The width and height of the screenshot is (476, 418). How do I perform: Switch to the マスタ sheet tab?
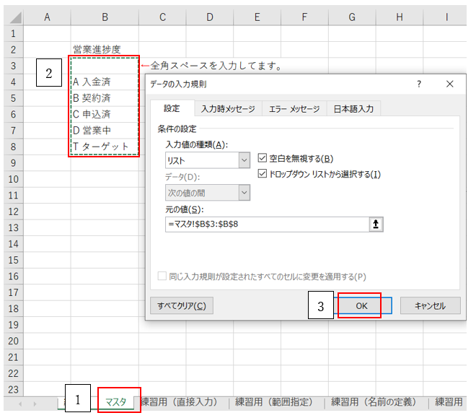pos(115,402)
